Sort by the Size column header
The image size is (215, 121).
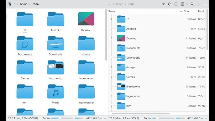tap(190, 11)
